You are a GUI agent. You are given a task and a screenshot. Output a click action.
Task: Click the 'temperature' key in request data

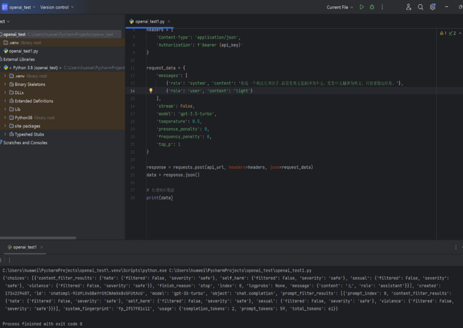pos(172,121)
